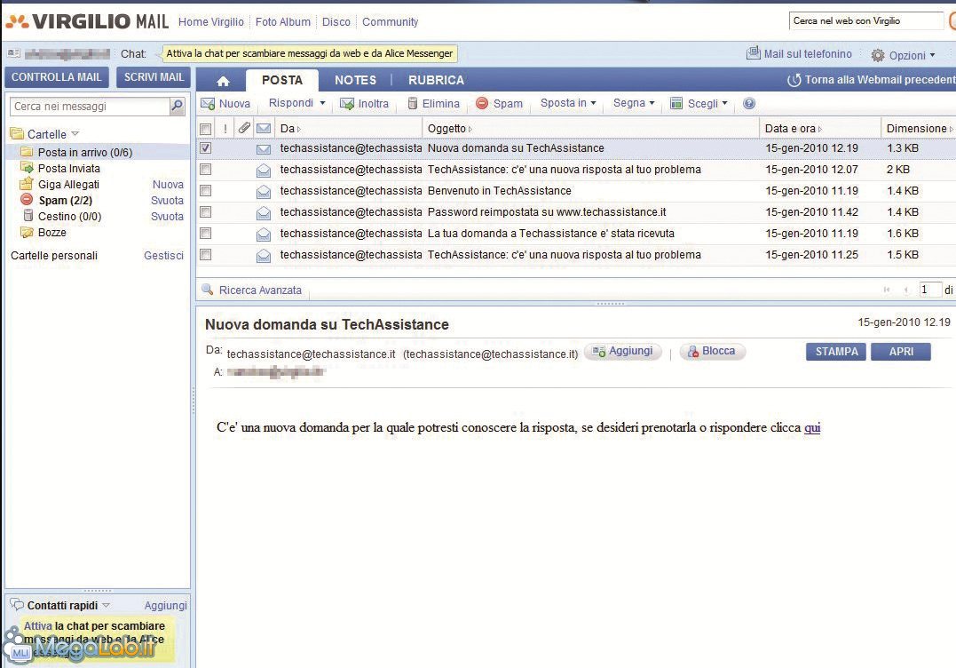The image size is (956, 668).
Task: Click the Elimina trash icon
Action: (413, 104)
